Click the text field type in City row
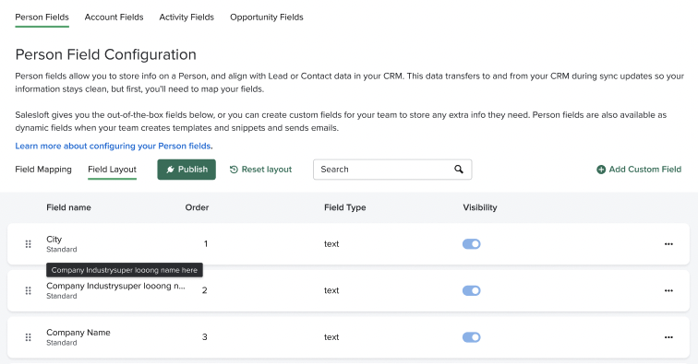The image size is (698, 364). click(x=331, y=244)
